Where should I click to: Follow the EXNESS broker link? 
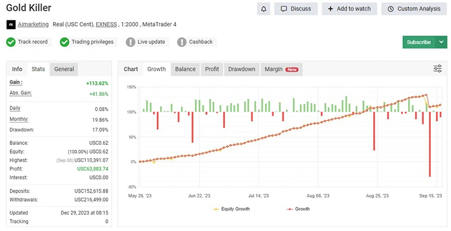107,25
